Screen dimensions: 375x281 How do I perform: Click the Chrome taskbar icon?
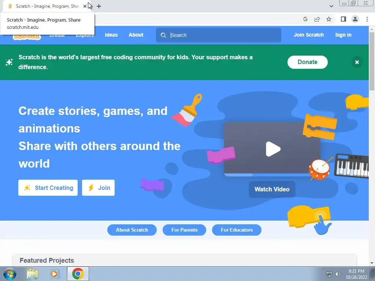click(x=78, y=274)
